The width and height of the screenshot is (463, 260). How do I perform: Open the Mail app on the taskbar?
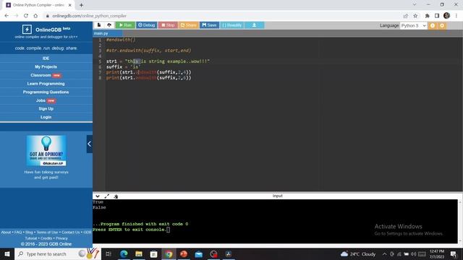[199, 253]
